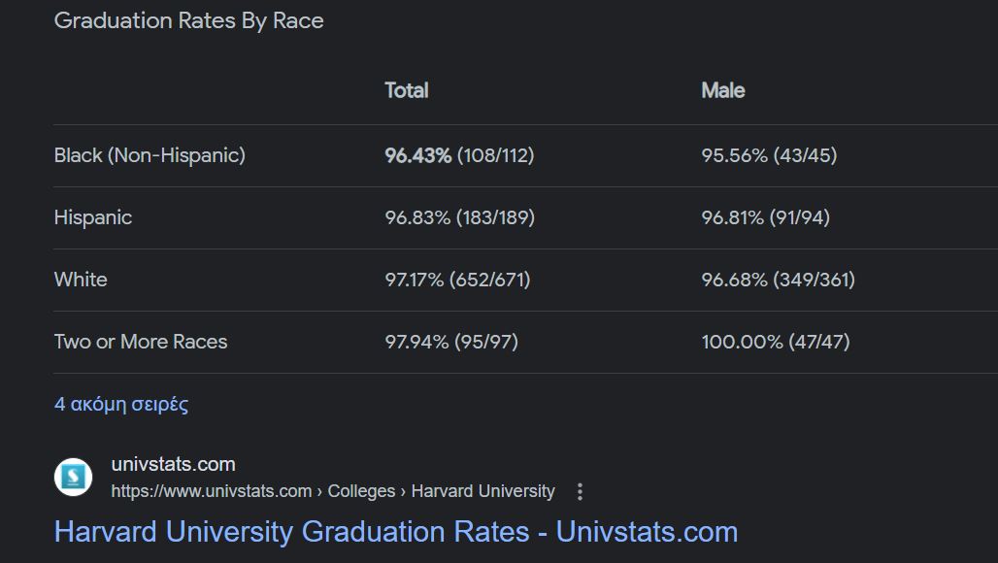
Task: Select the Hispanic row label
Action: [93, 217]
